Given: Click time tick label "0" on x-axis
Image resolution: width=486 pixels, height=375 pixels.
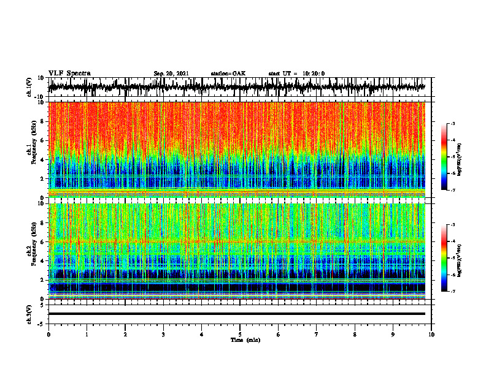Looking at the screenshot, I should click(48, 335).
